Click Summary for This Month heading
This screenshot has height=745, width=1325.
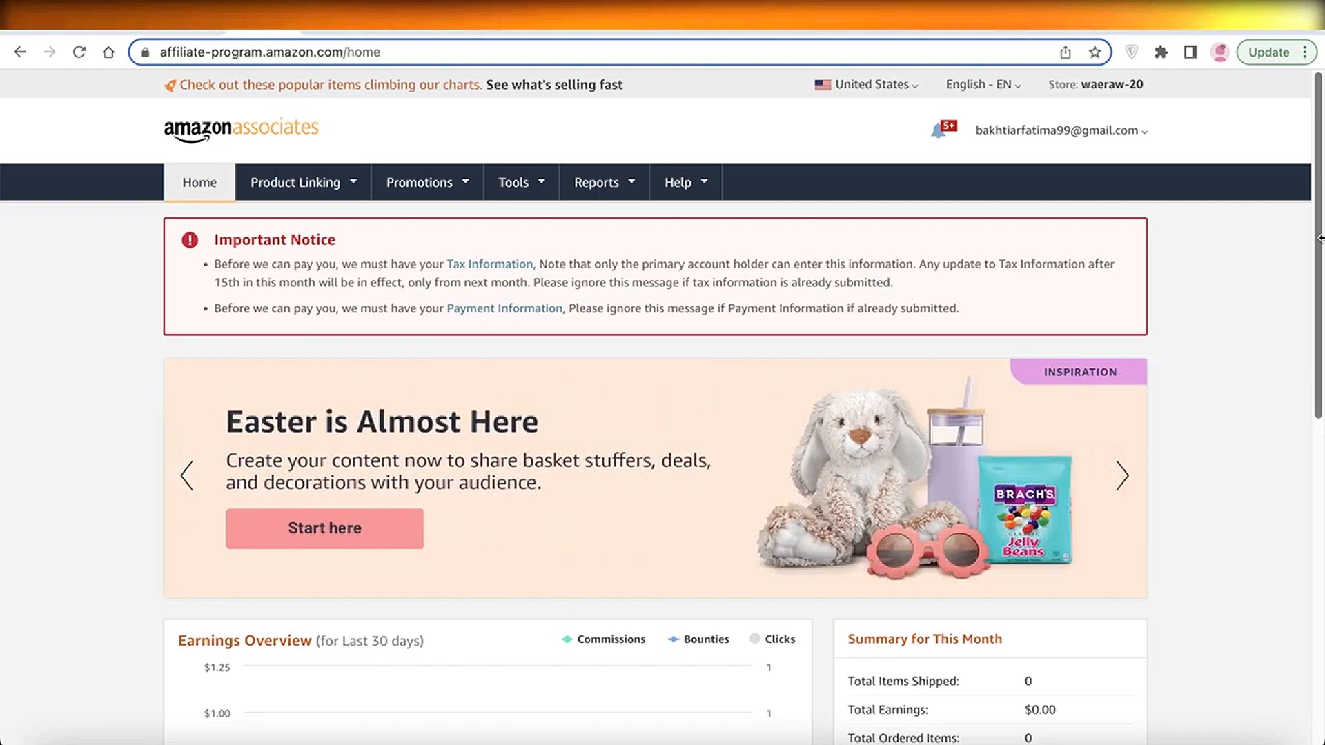click(x=925, y=639)
